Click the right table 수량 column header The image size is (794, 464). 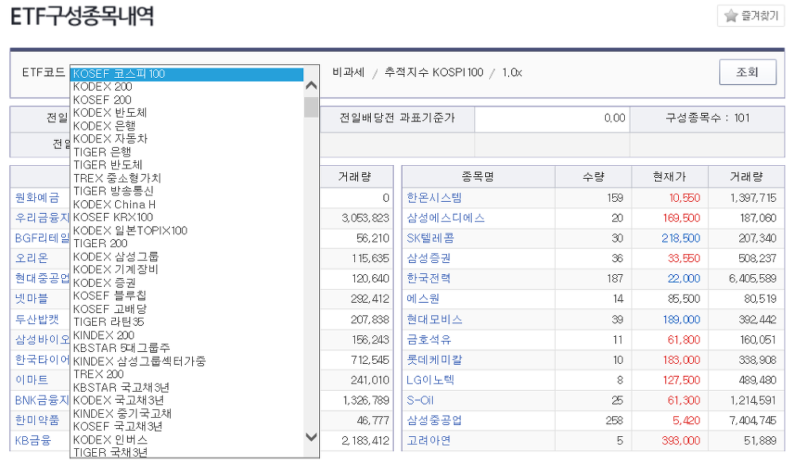tap(593, 177)
